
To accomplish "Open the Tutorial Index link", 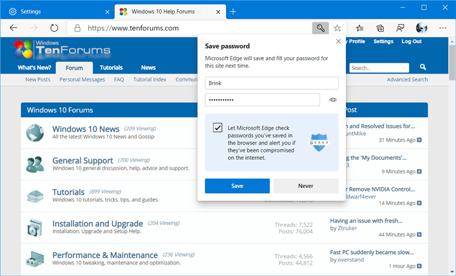I will click(x=150, y=80).
